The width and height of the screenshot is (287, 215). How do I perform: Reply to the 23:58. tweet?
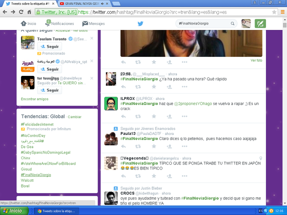pos(123,86)
